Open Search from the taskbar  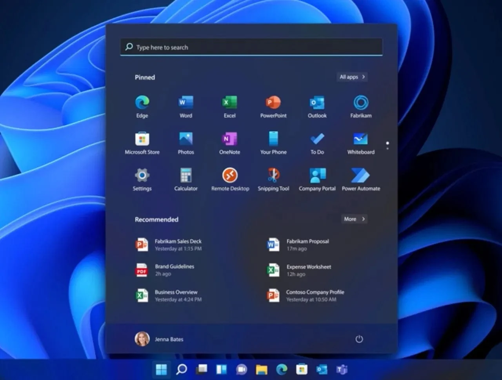pos(181,369)
